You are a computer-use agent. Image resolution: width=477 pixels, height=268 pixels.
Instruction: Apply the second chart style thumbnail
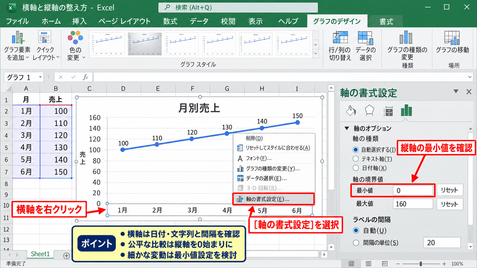point(145,44)
